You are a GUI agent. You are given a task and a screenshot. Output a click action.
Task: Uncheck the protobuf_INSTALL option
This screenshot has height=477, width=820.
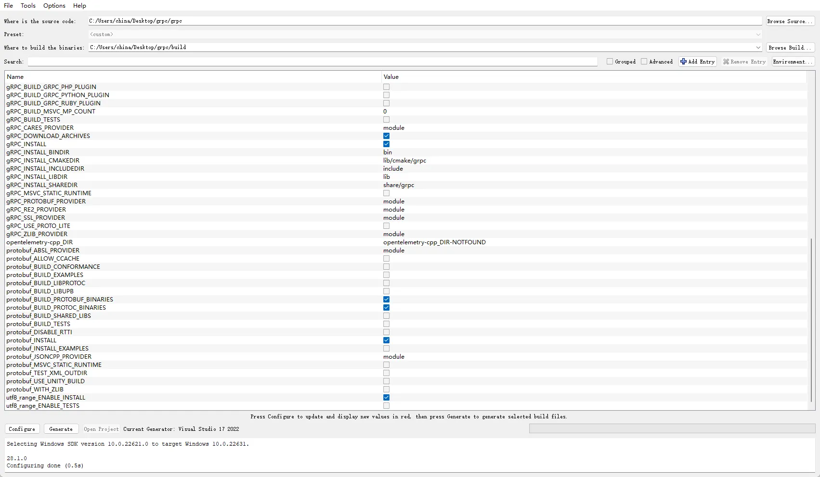[386, 340]
